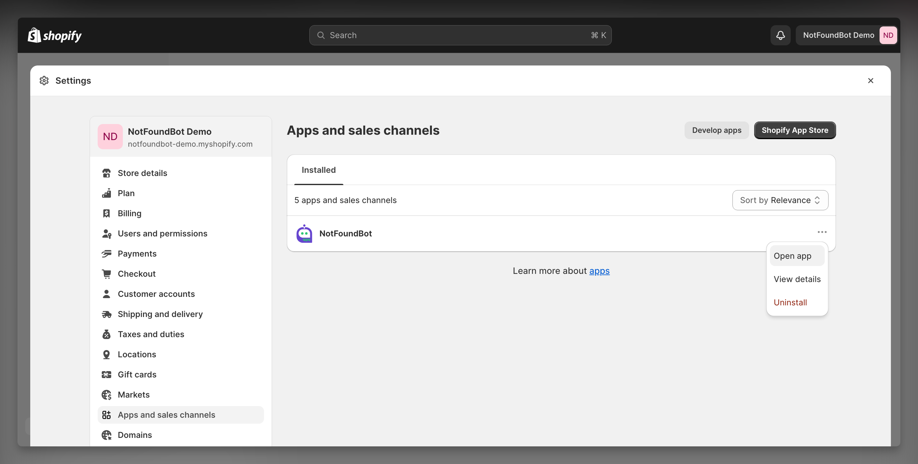The width and height of the screenshot is (918, 464).
Task: Click the Billing receipt icon
Action: [x=106, y=213]
